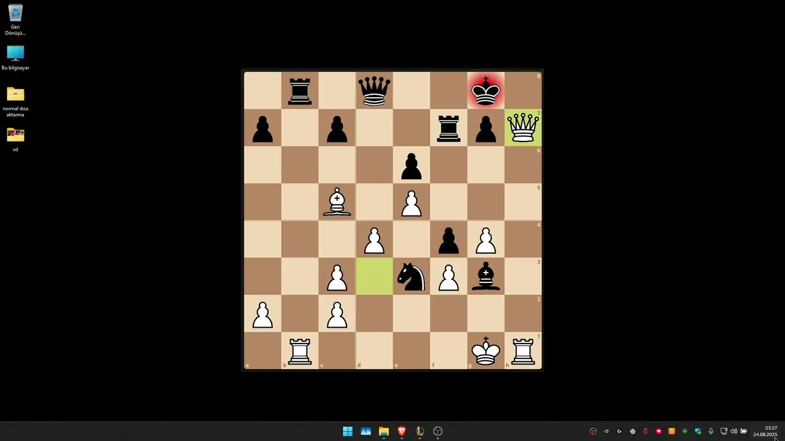The height and width of the screenshot is (441, 785).
Task: Select the white pawn on g4
Action: click(486, 239)
